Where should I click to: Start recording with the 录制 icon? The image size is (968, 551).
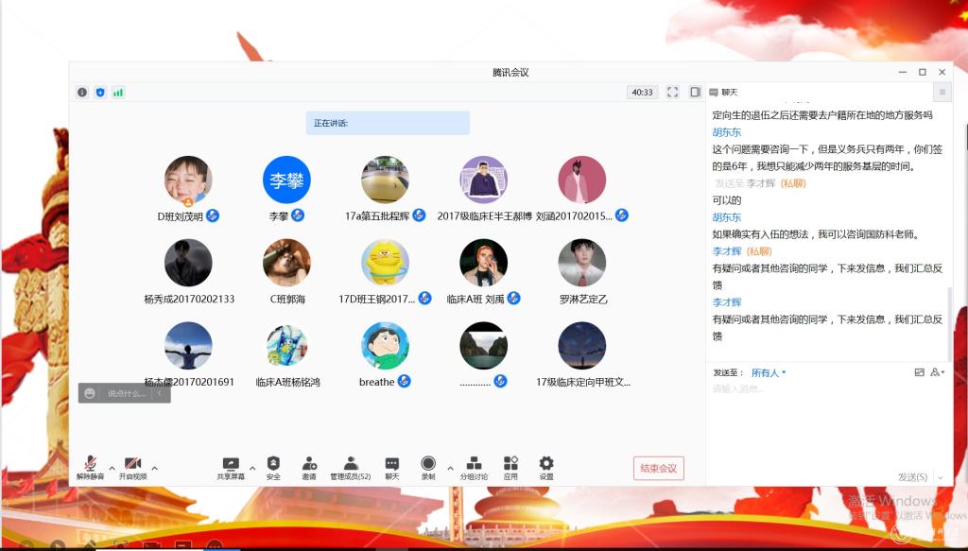click(x=428, y=464)
